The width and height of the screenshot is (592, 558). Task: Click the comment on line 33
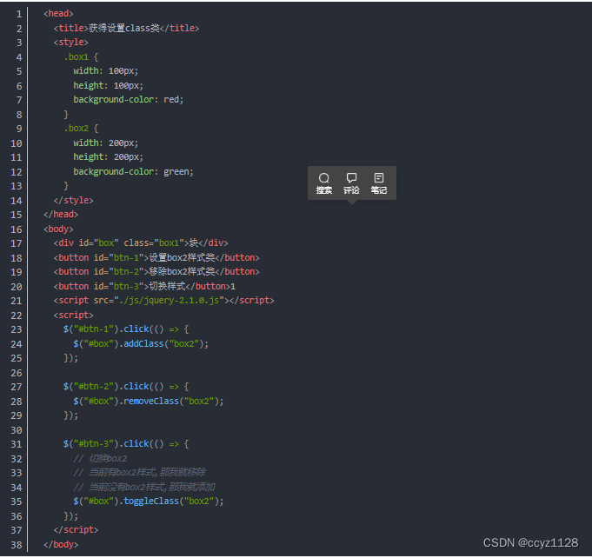pyautogui.click(x=140, y=473)
